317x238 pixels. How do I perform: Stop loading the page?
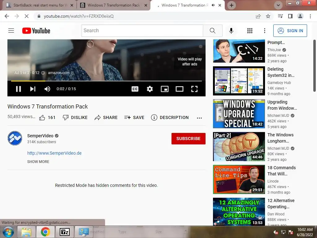pyautogui.click(x=27, y=16)
